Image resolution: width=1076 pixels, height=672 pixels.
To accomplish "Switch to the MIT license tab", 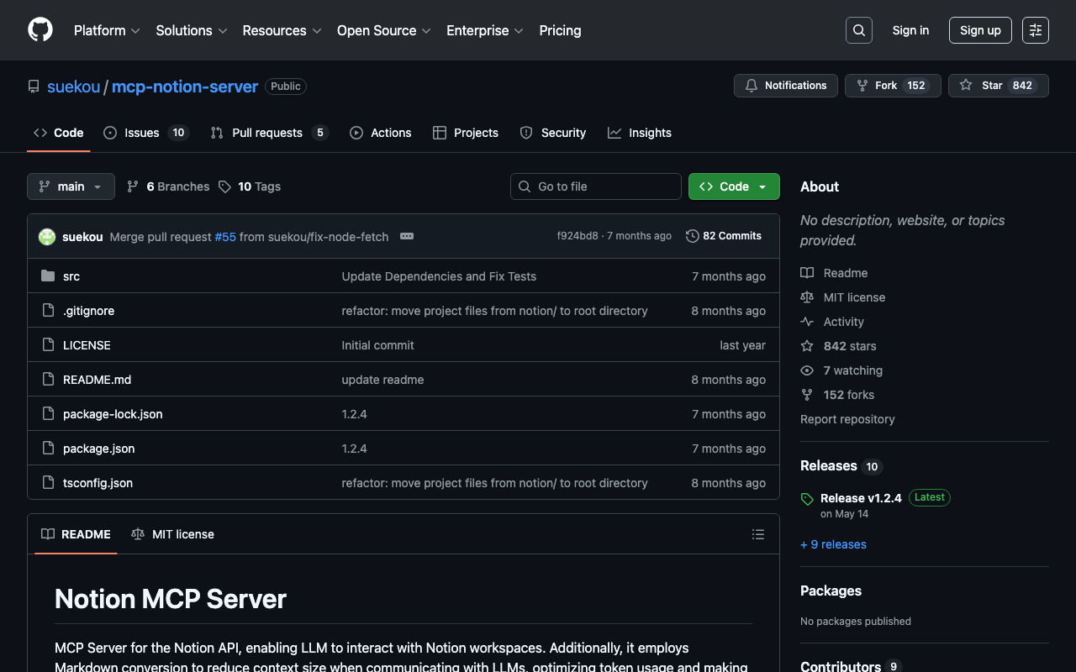I will pyautogui.click(x=173, y=534).
